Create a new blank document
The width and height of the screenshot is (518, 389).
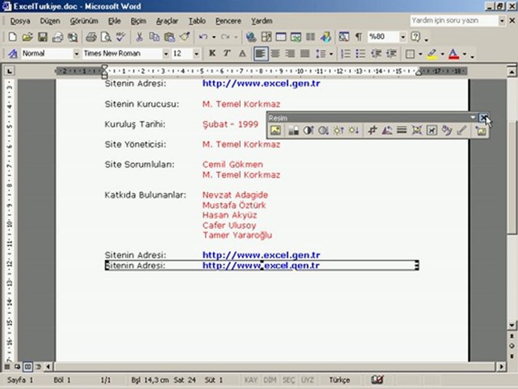(x=12, y=37)
